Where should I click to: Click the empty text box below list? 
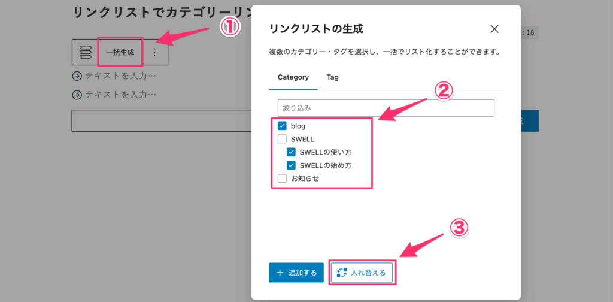coord(160,120)
